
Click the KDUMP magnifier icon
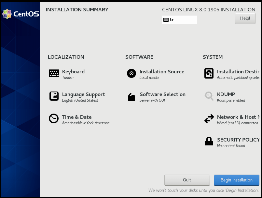click(209, 96)
